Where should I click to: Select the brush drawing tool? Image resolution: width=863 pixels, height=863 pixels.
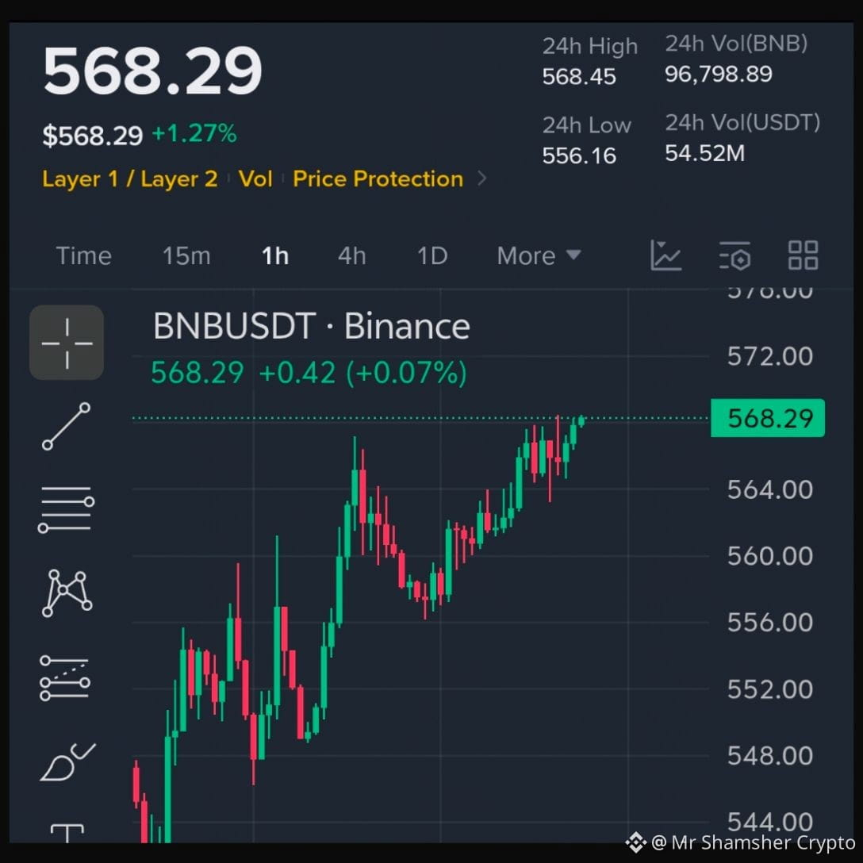tap(67, 761)
